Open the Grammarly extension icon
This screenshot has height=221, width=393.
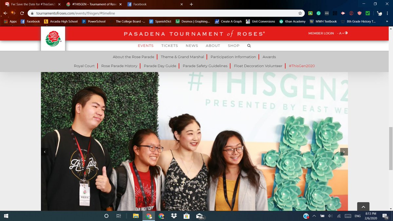click(x=318, y=13)
